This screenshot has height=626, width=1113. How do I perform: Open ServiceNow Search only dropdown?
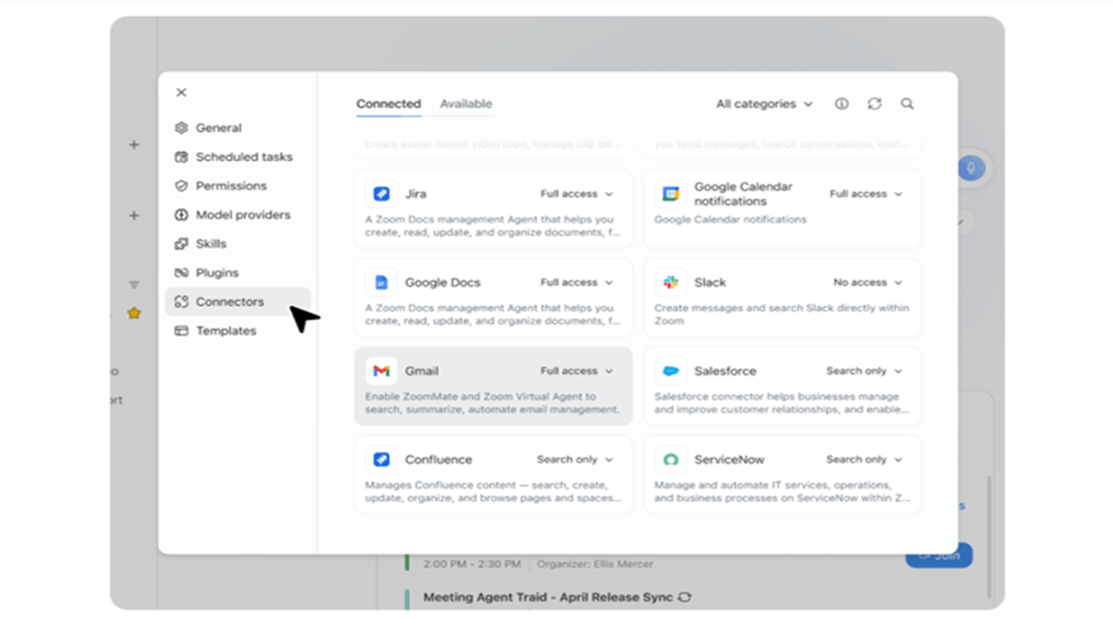point(864,459)
